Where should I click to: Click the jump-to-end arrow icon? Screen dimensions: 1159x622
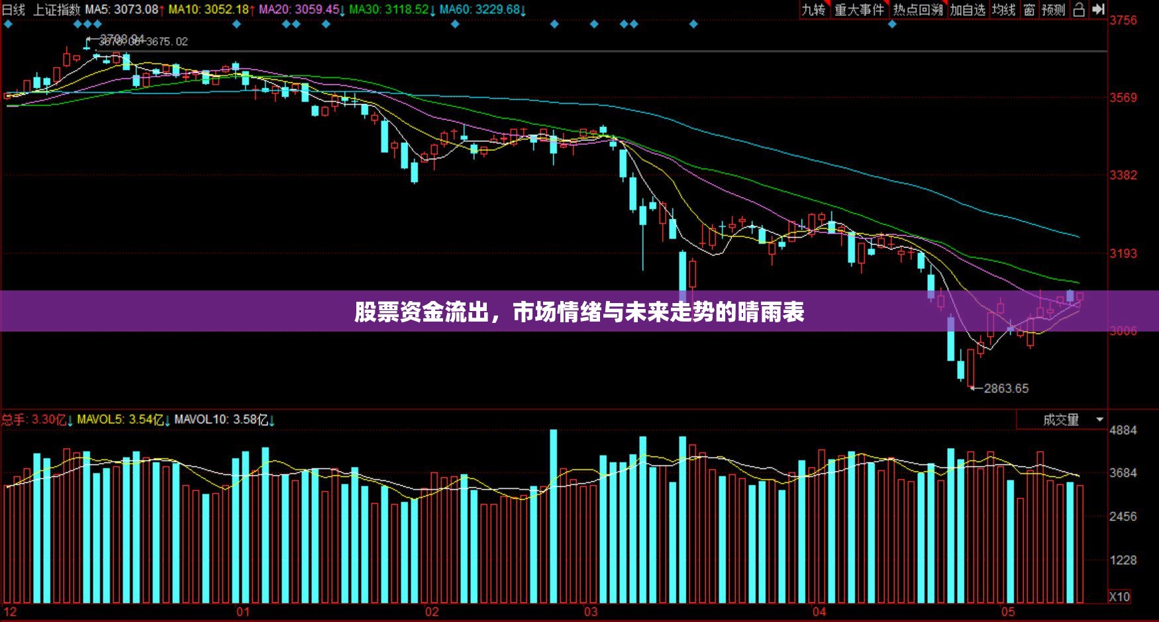click(x=1098, y=9)
